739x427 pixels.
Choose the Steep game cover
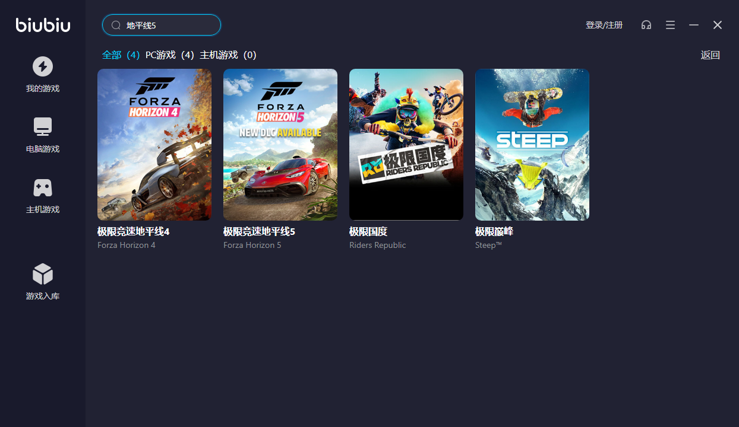532,145
